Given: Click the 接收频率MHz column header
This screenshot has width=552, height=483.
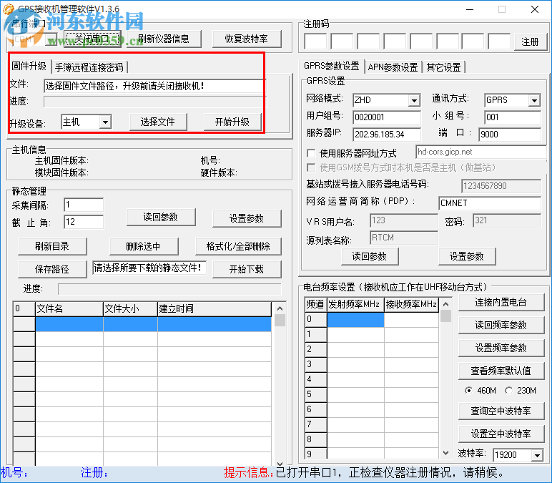Looking at the screenshot, I should pos(411,304).
